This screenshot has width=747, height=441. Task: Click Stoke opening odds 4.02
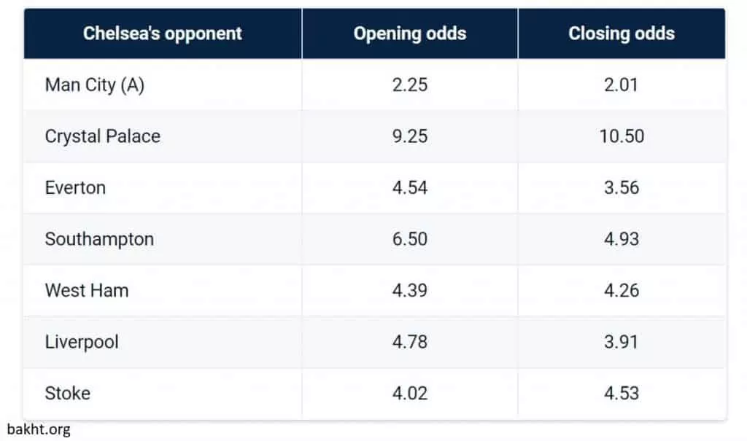pyautogui.click(x=409, y=393)
